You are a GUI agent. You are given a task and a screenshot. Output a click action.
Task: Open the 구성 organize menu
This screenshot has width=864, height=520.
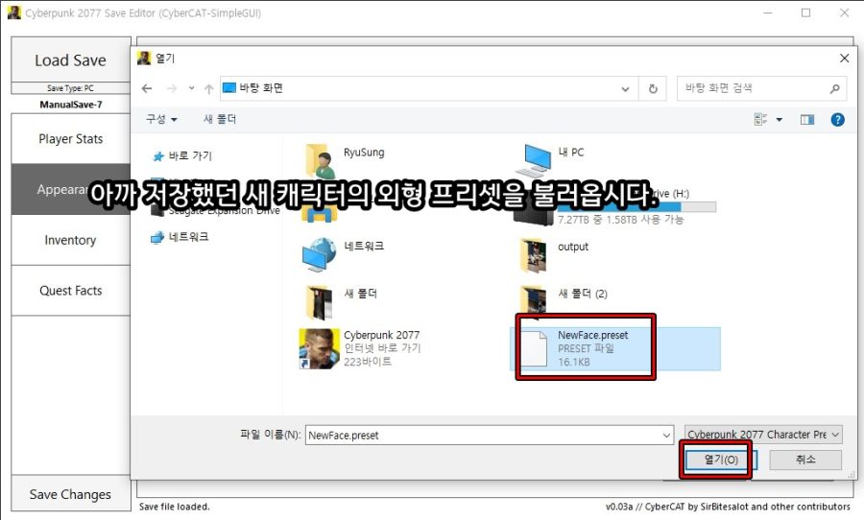click(x=161, y=119)
